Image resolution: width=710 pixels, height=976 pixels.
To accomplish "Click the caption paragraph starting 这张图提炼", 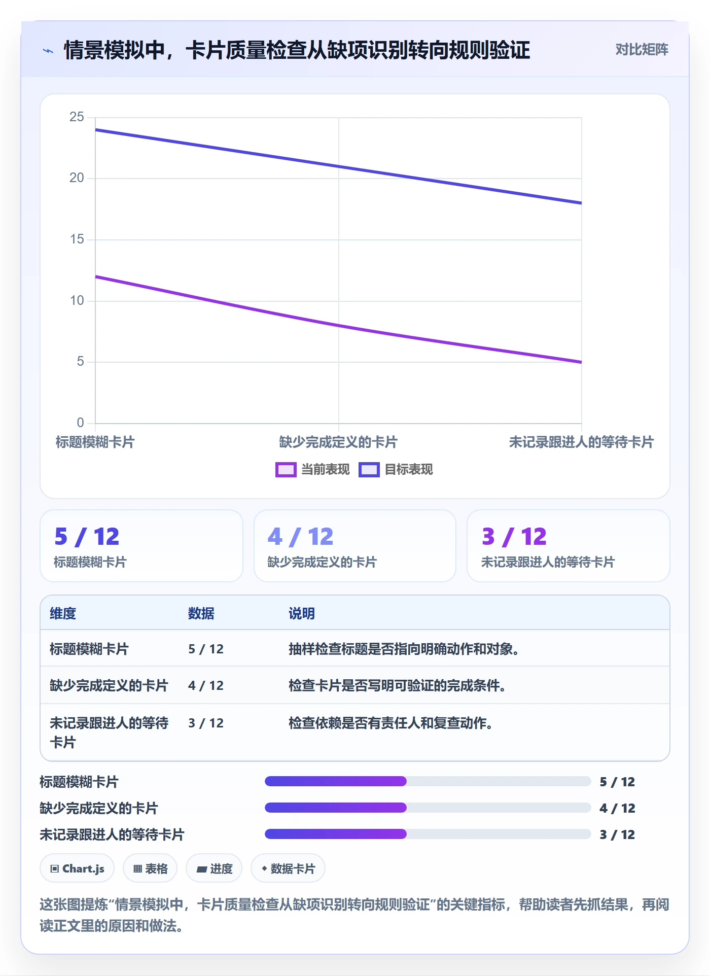I will (x=354, y=915).
